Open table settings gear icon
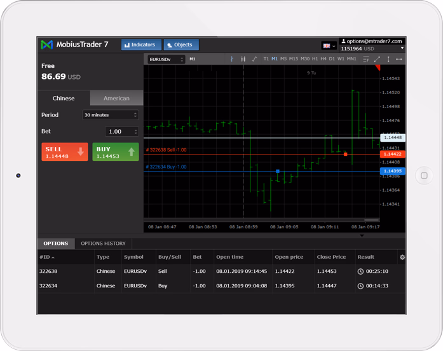443x351 pixels. click(x=402, y=257)
